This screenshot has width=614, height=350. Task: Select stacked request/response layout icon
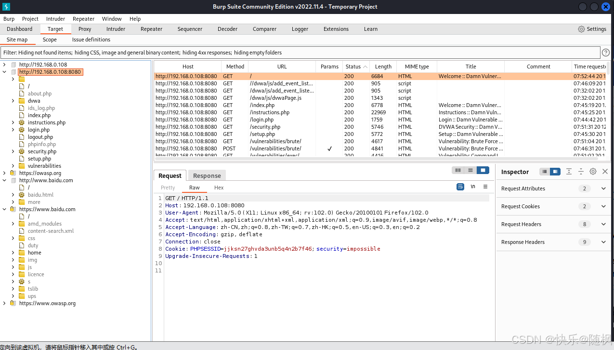pyautogui.click(x=470, y=170)
